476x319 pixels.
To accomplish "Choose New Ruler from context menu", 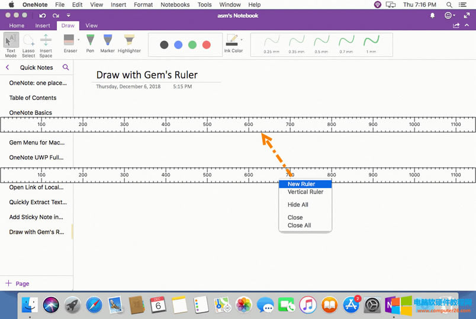I will pyautogui.click(x=301, y=184).
